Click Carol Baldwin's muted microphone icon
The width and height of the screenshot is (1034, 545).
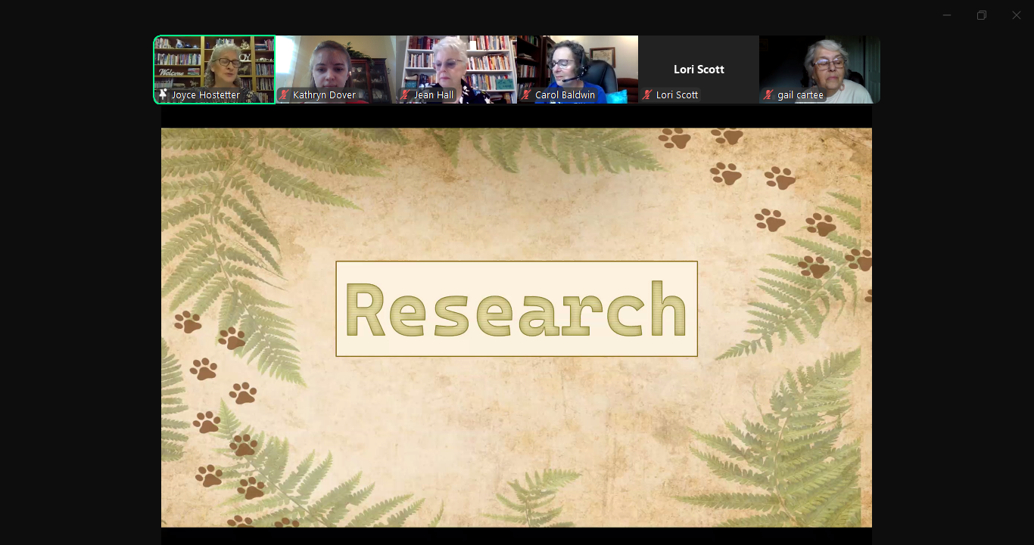(526, 95)
